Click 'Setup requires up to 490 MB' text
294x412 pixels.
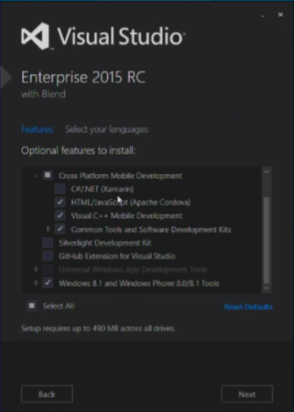(98, 328)
